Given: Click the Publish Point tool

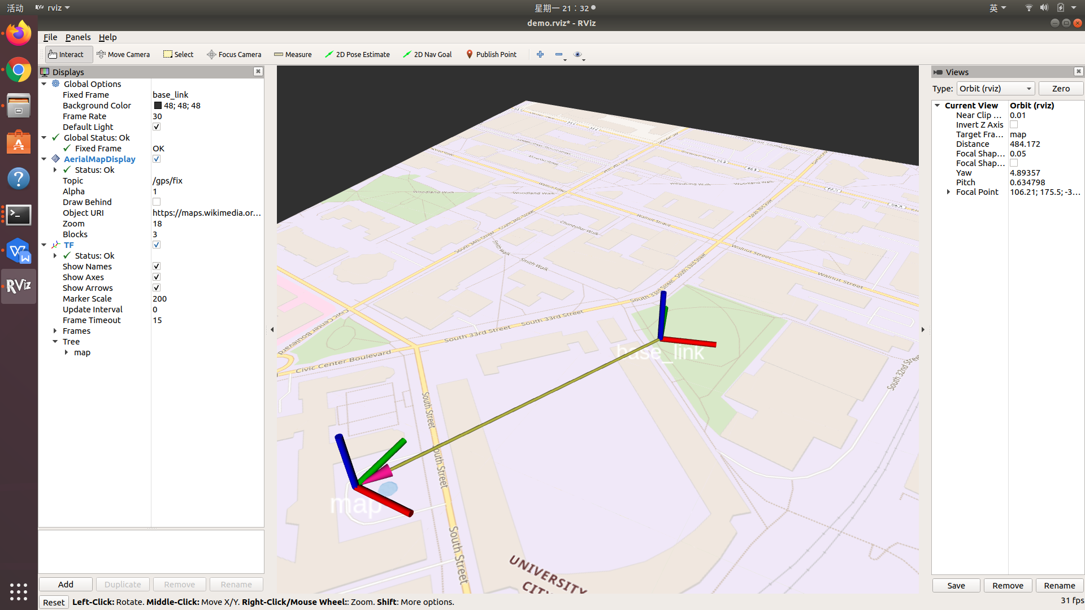Looking at the screenshot, I should [x=491, y=54].
